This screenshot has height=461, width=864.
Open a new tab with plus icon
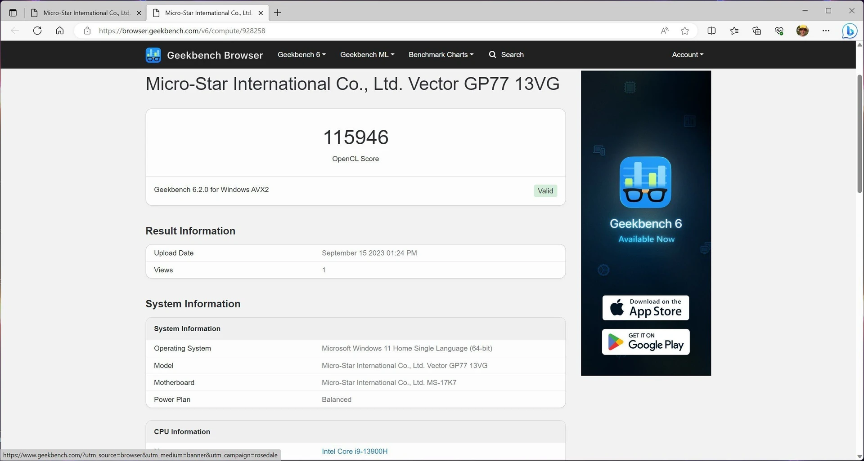pyautogui.click(x=278, y=13)
